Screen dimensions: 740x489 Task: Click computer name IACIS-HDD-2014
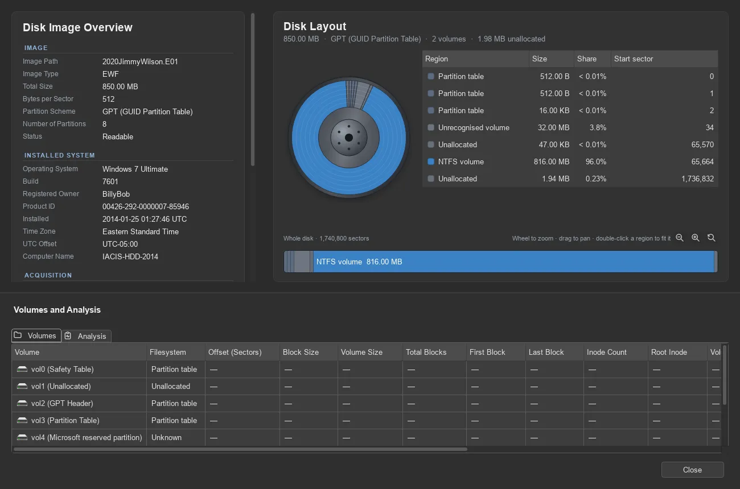point(130,256)
